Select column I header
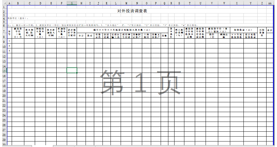Viewport: 277px width, 147px height. (x=90, y=3)
